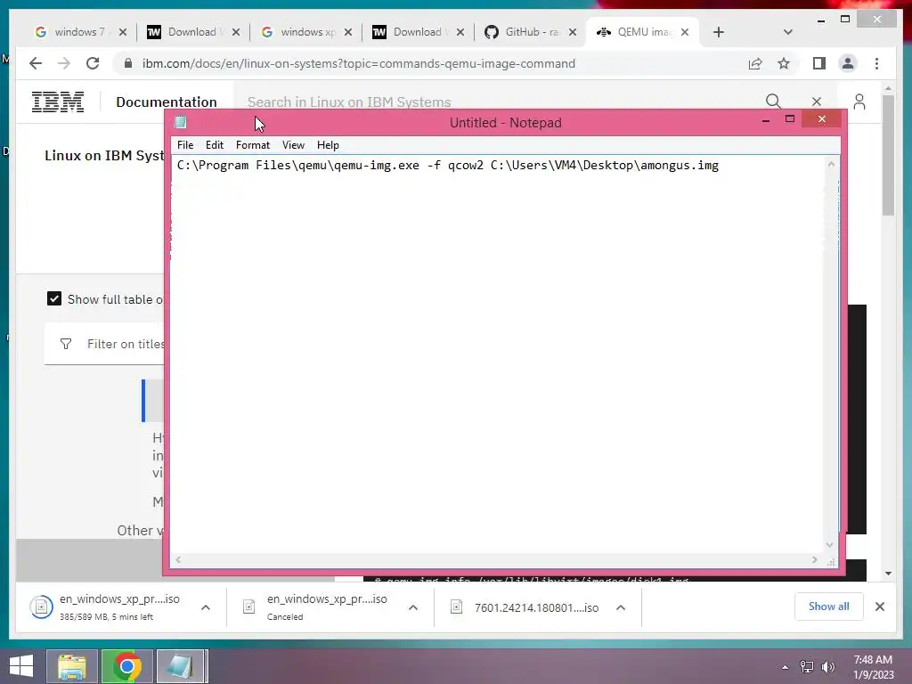Click the volume speaker tray icon
This screenshot has width=912, height=684.
(828, 666)
